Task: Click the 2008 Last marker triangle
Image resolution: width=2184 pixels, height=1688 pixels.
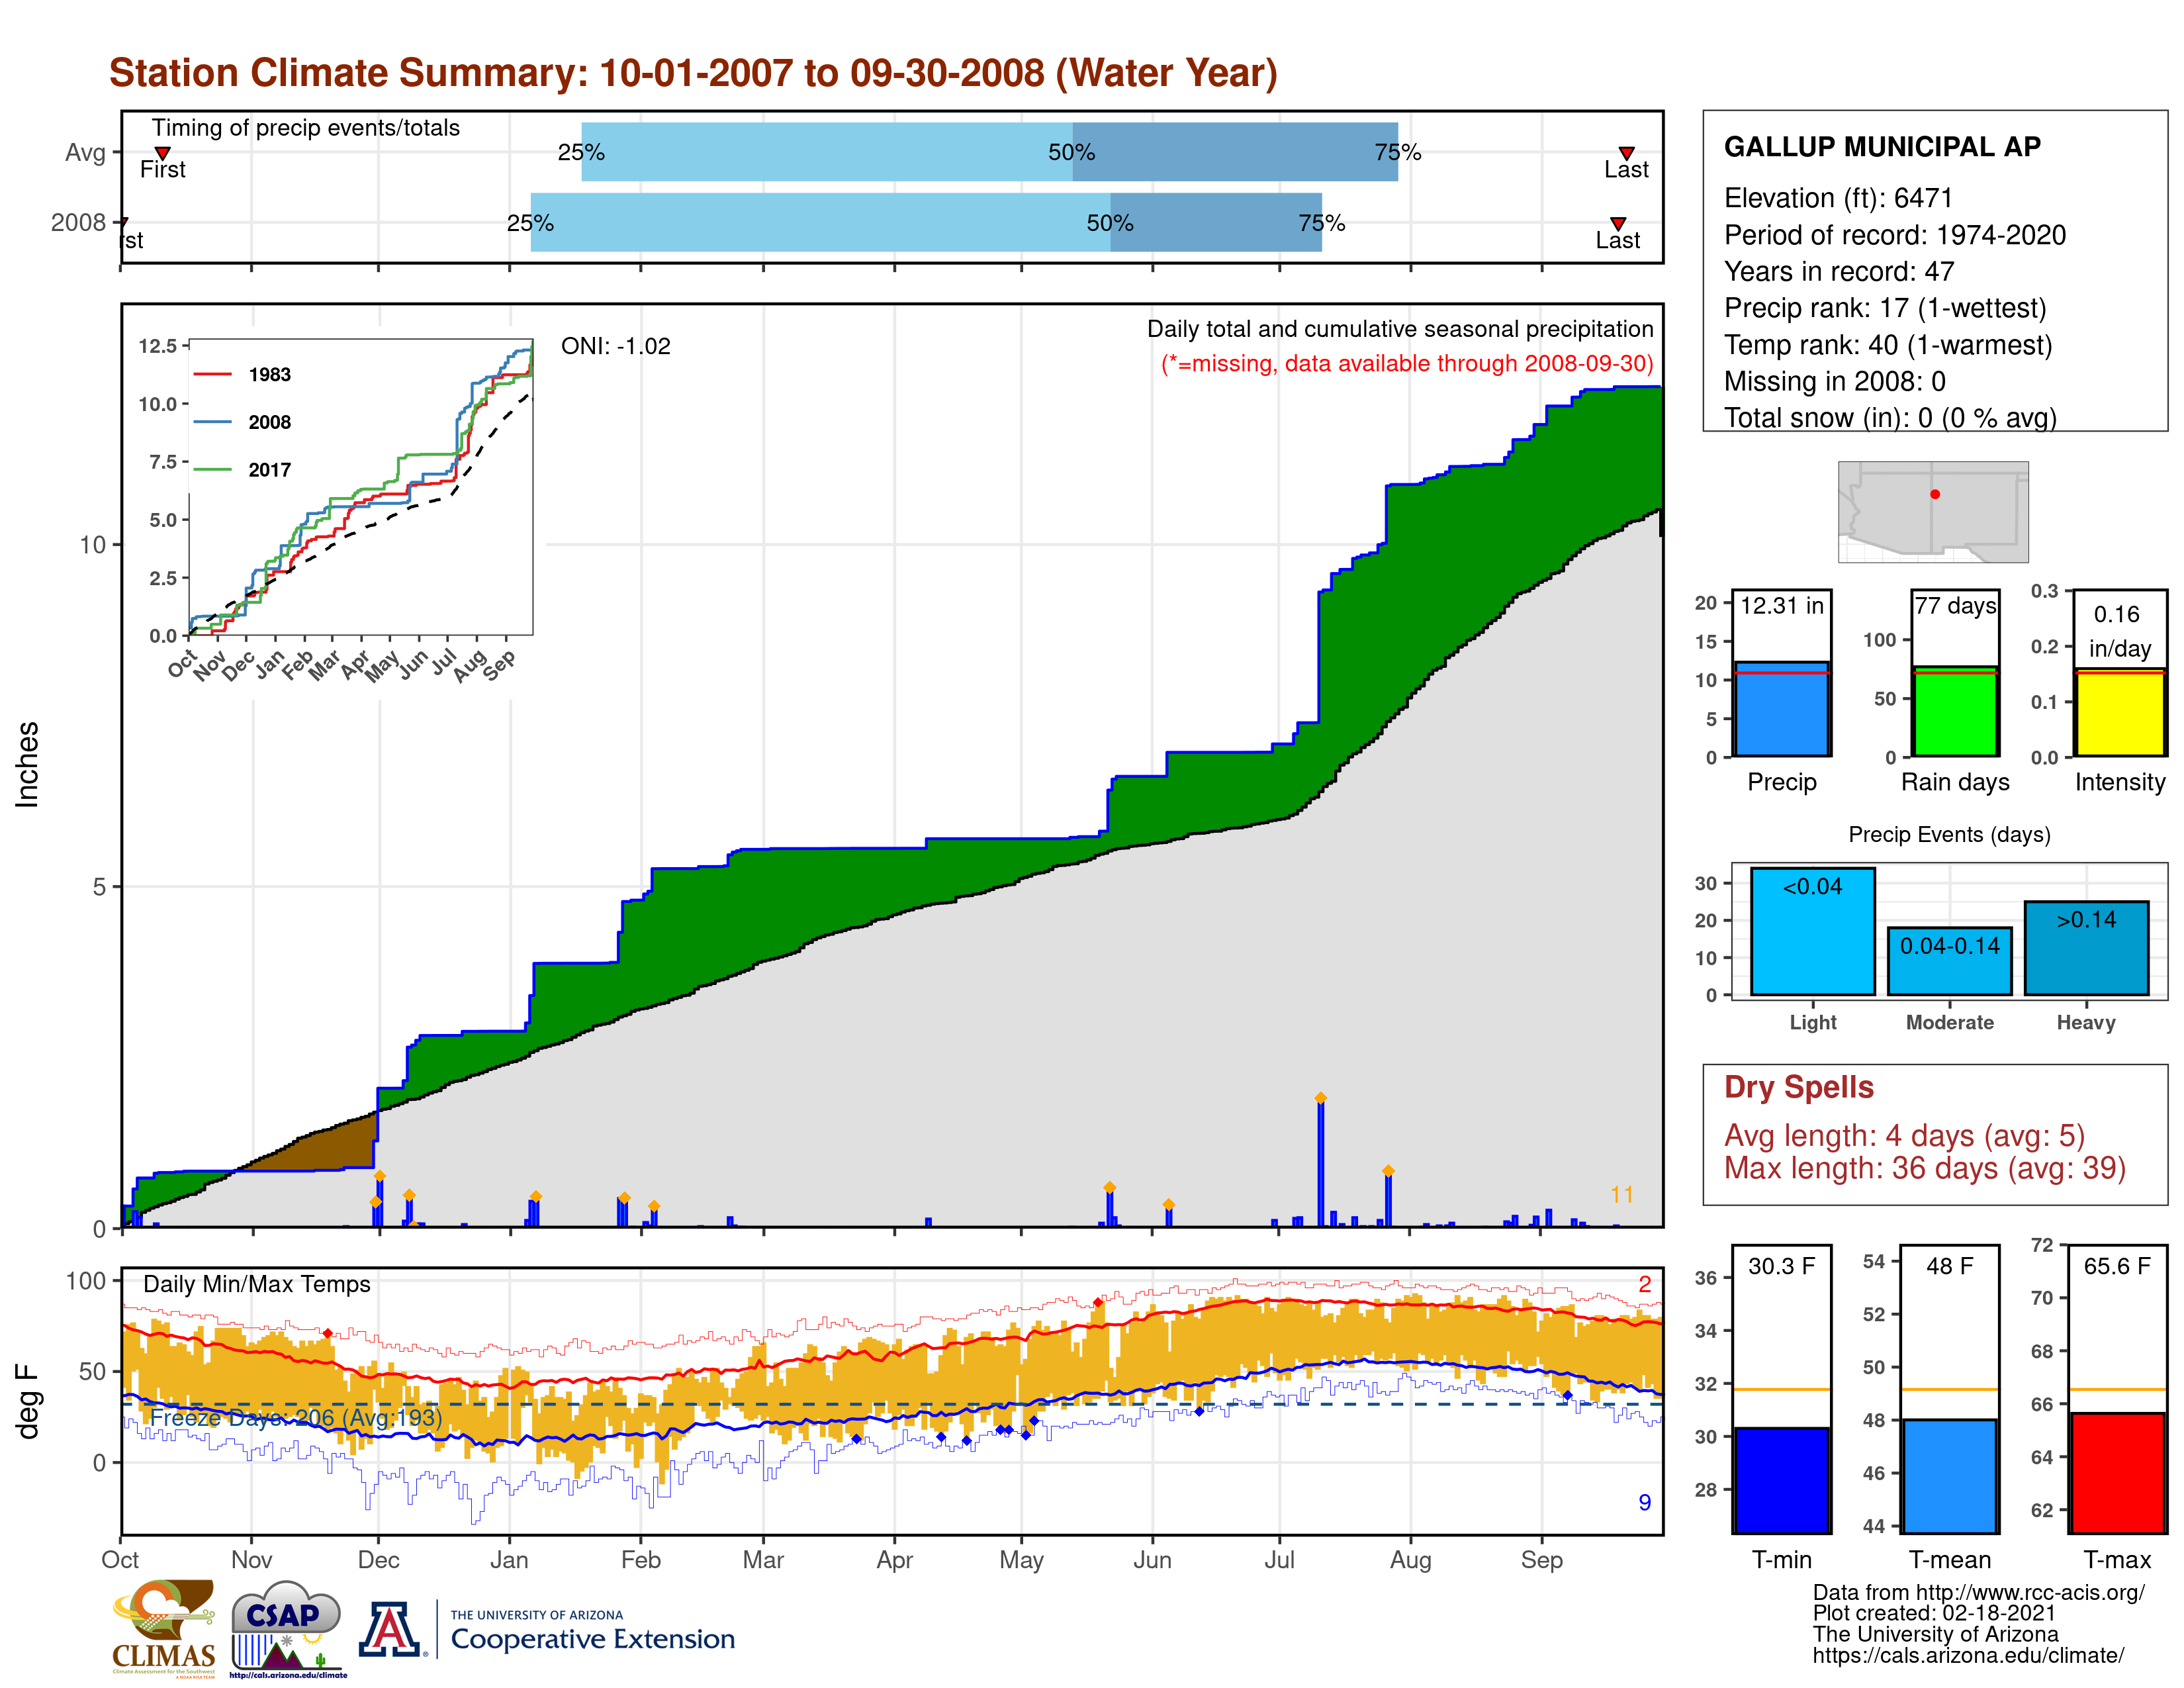Action: click(1617, 223)
